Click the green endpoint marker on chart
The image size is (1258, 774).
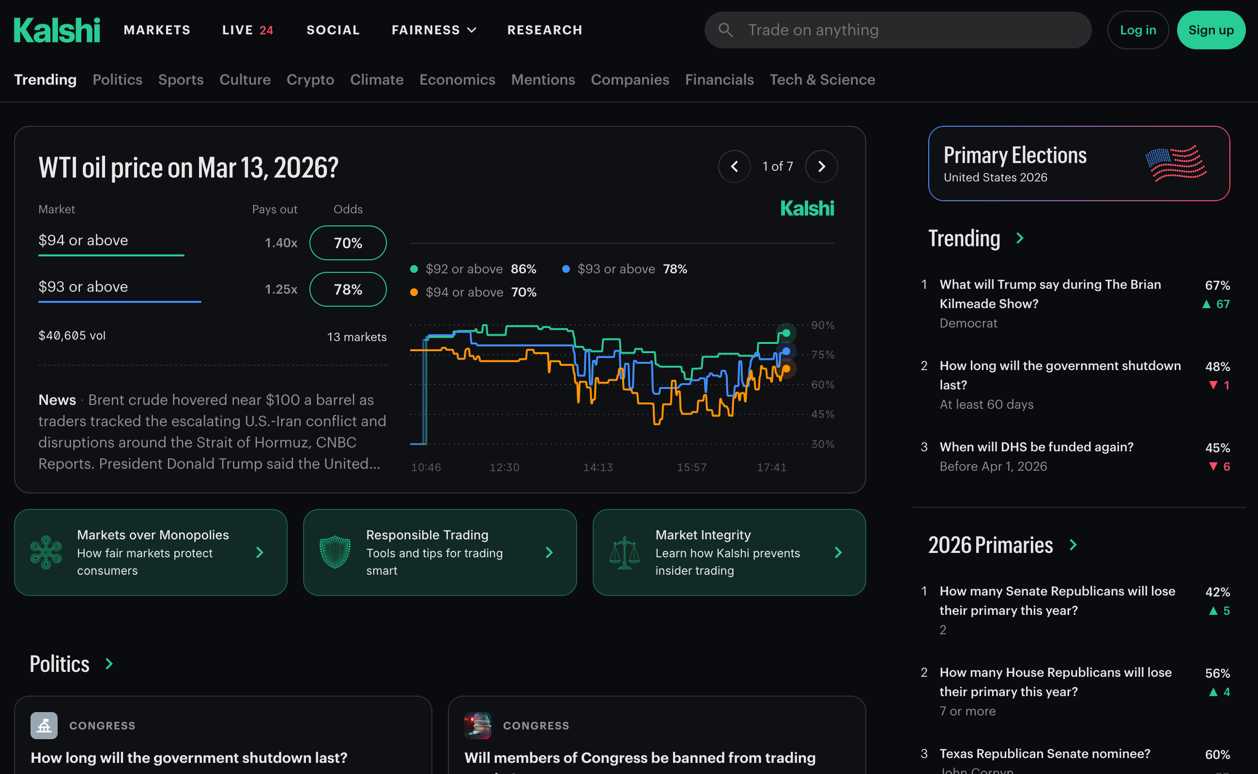[786, 333]
